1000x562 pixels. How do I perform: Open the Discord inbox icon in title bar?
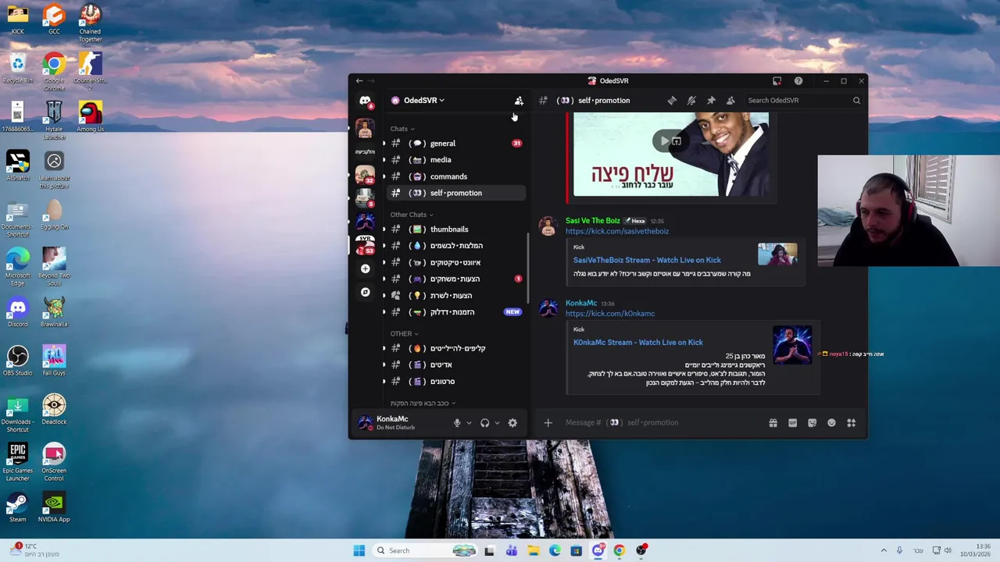tap(777, 81)
